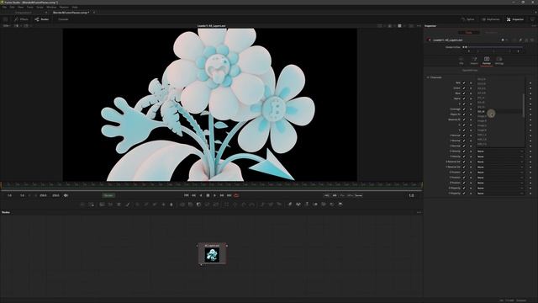Toggle the Coverage channel checkbox
The width and height of the screenshot is (538, 303).
click(x=464, y=109)
